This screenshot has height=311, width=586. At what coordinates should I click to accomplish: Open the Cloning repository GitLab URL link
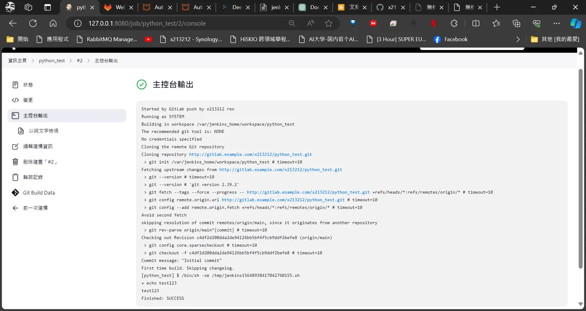251,154
